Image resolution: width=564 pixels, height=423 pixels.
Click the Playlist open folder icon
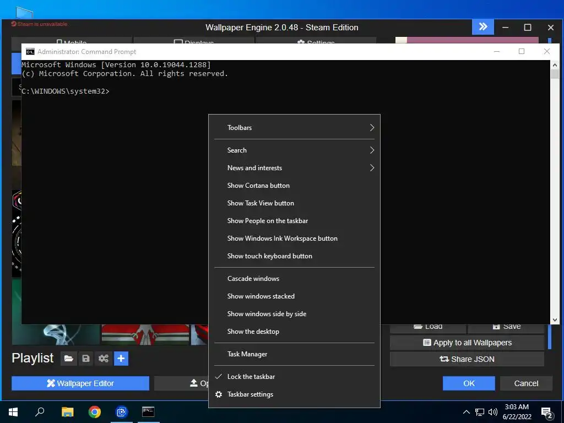[x=69, y=359]
